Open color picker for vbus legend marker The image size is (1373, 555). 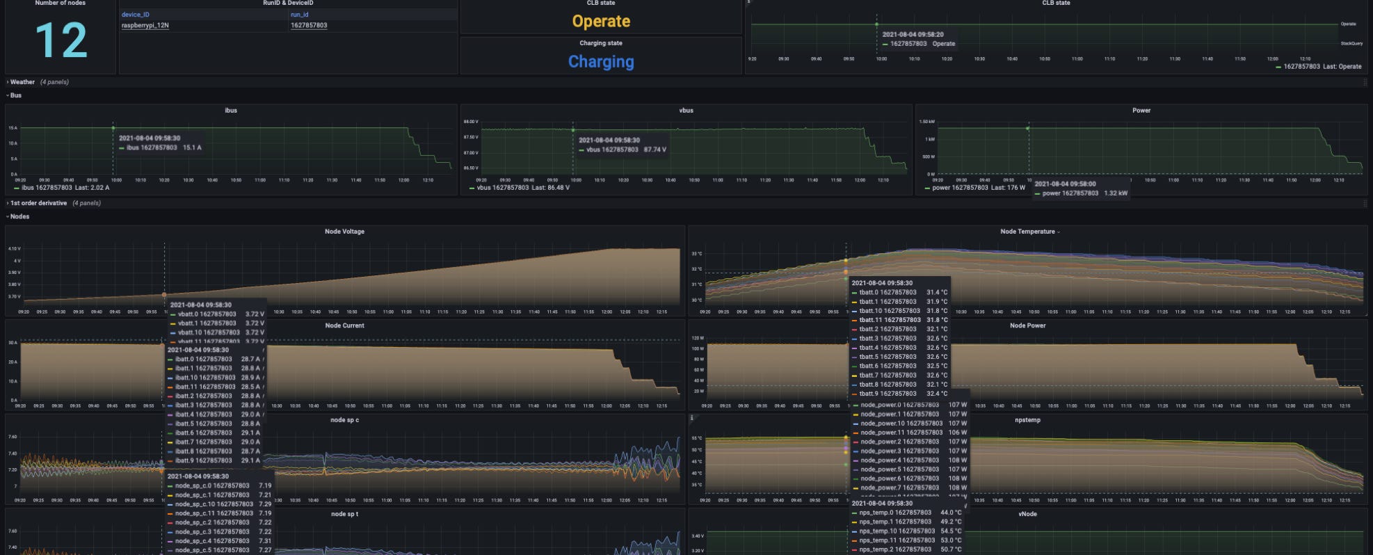click(472, 188)
